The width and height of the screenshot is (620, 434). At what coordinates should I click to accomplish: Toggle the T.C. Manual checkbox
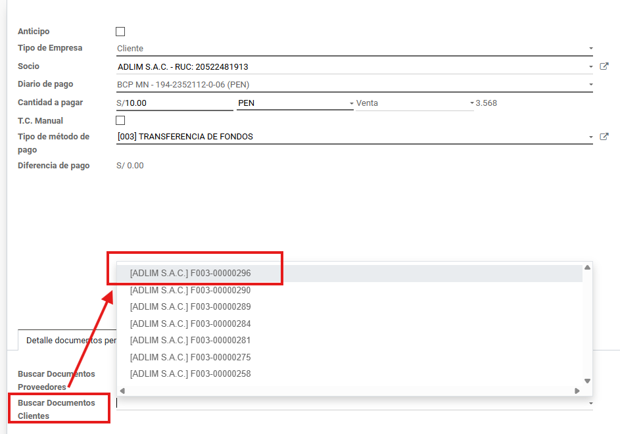[120, 120]
